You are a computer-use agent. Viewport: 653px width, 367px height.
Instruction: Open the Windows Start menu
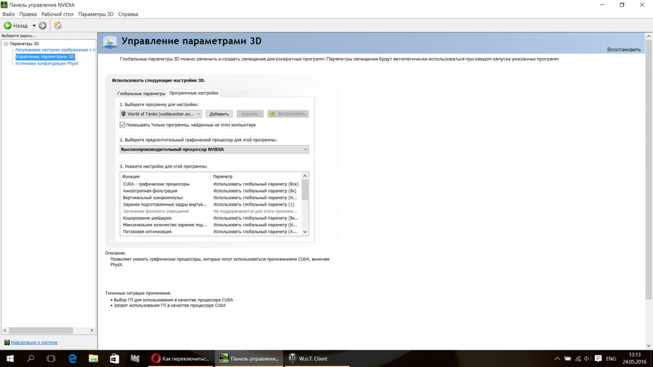pyautogui.click(x=10, y=359)
